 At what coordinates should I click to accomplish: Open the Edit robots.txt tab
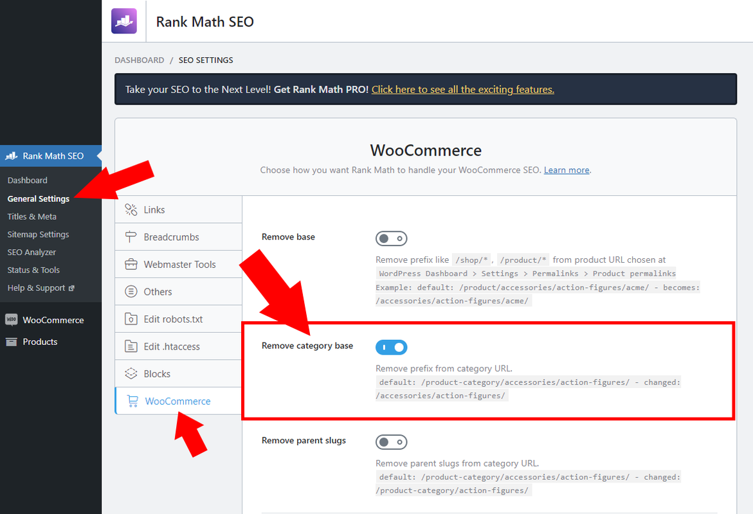pos(178,319)
